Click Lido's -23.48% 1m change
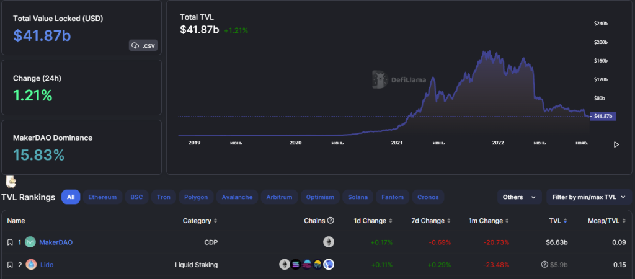635x279 pixels. [496, 265]
